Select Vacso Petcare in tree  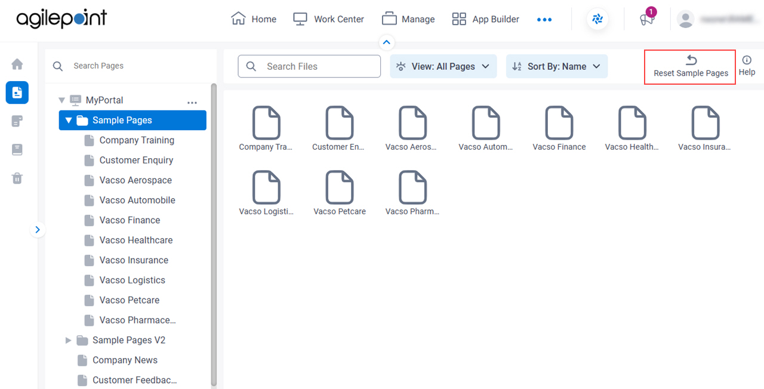[x=130, y=300]
